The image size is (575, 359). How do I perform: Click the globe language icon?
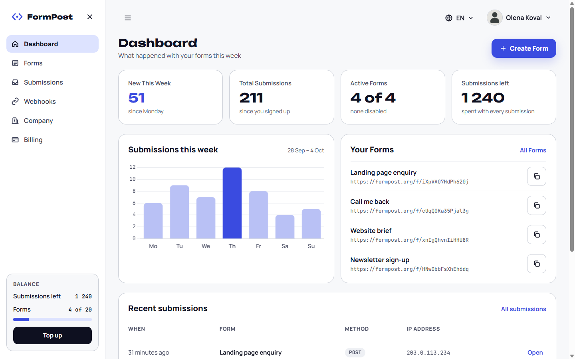pyautogui.click(x=449, y=18)
